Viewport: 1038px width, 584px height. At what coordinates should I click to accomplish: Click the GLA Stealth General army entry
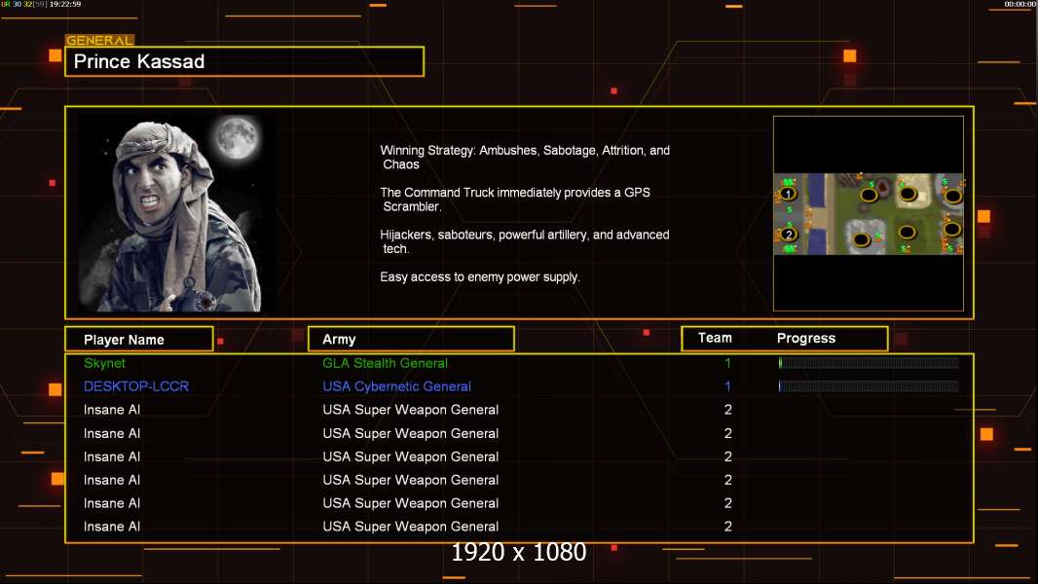pos(386,363)
